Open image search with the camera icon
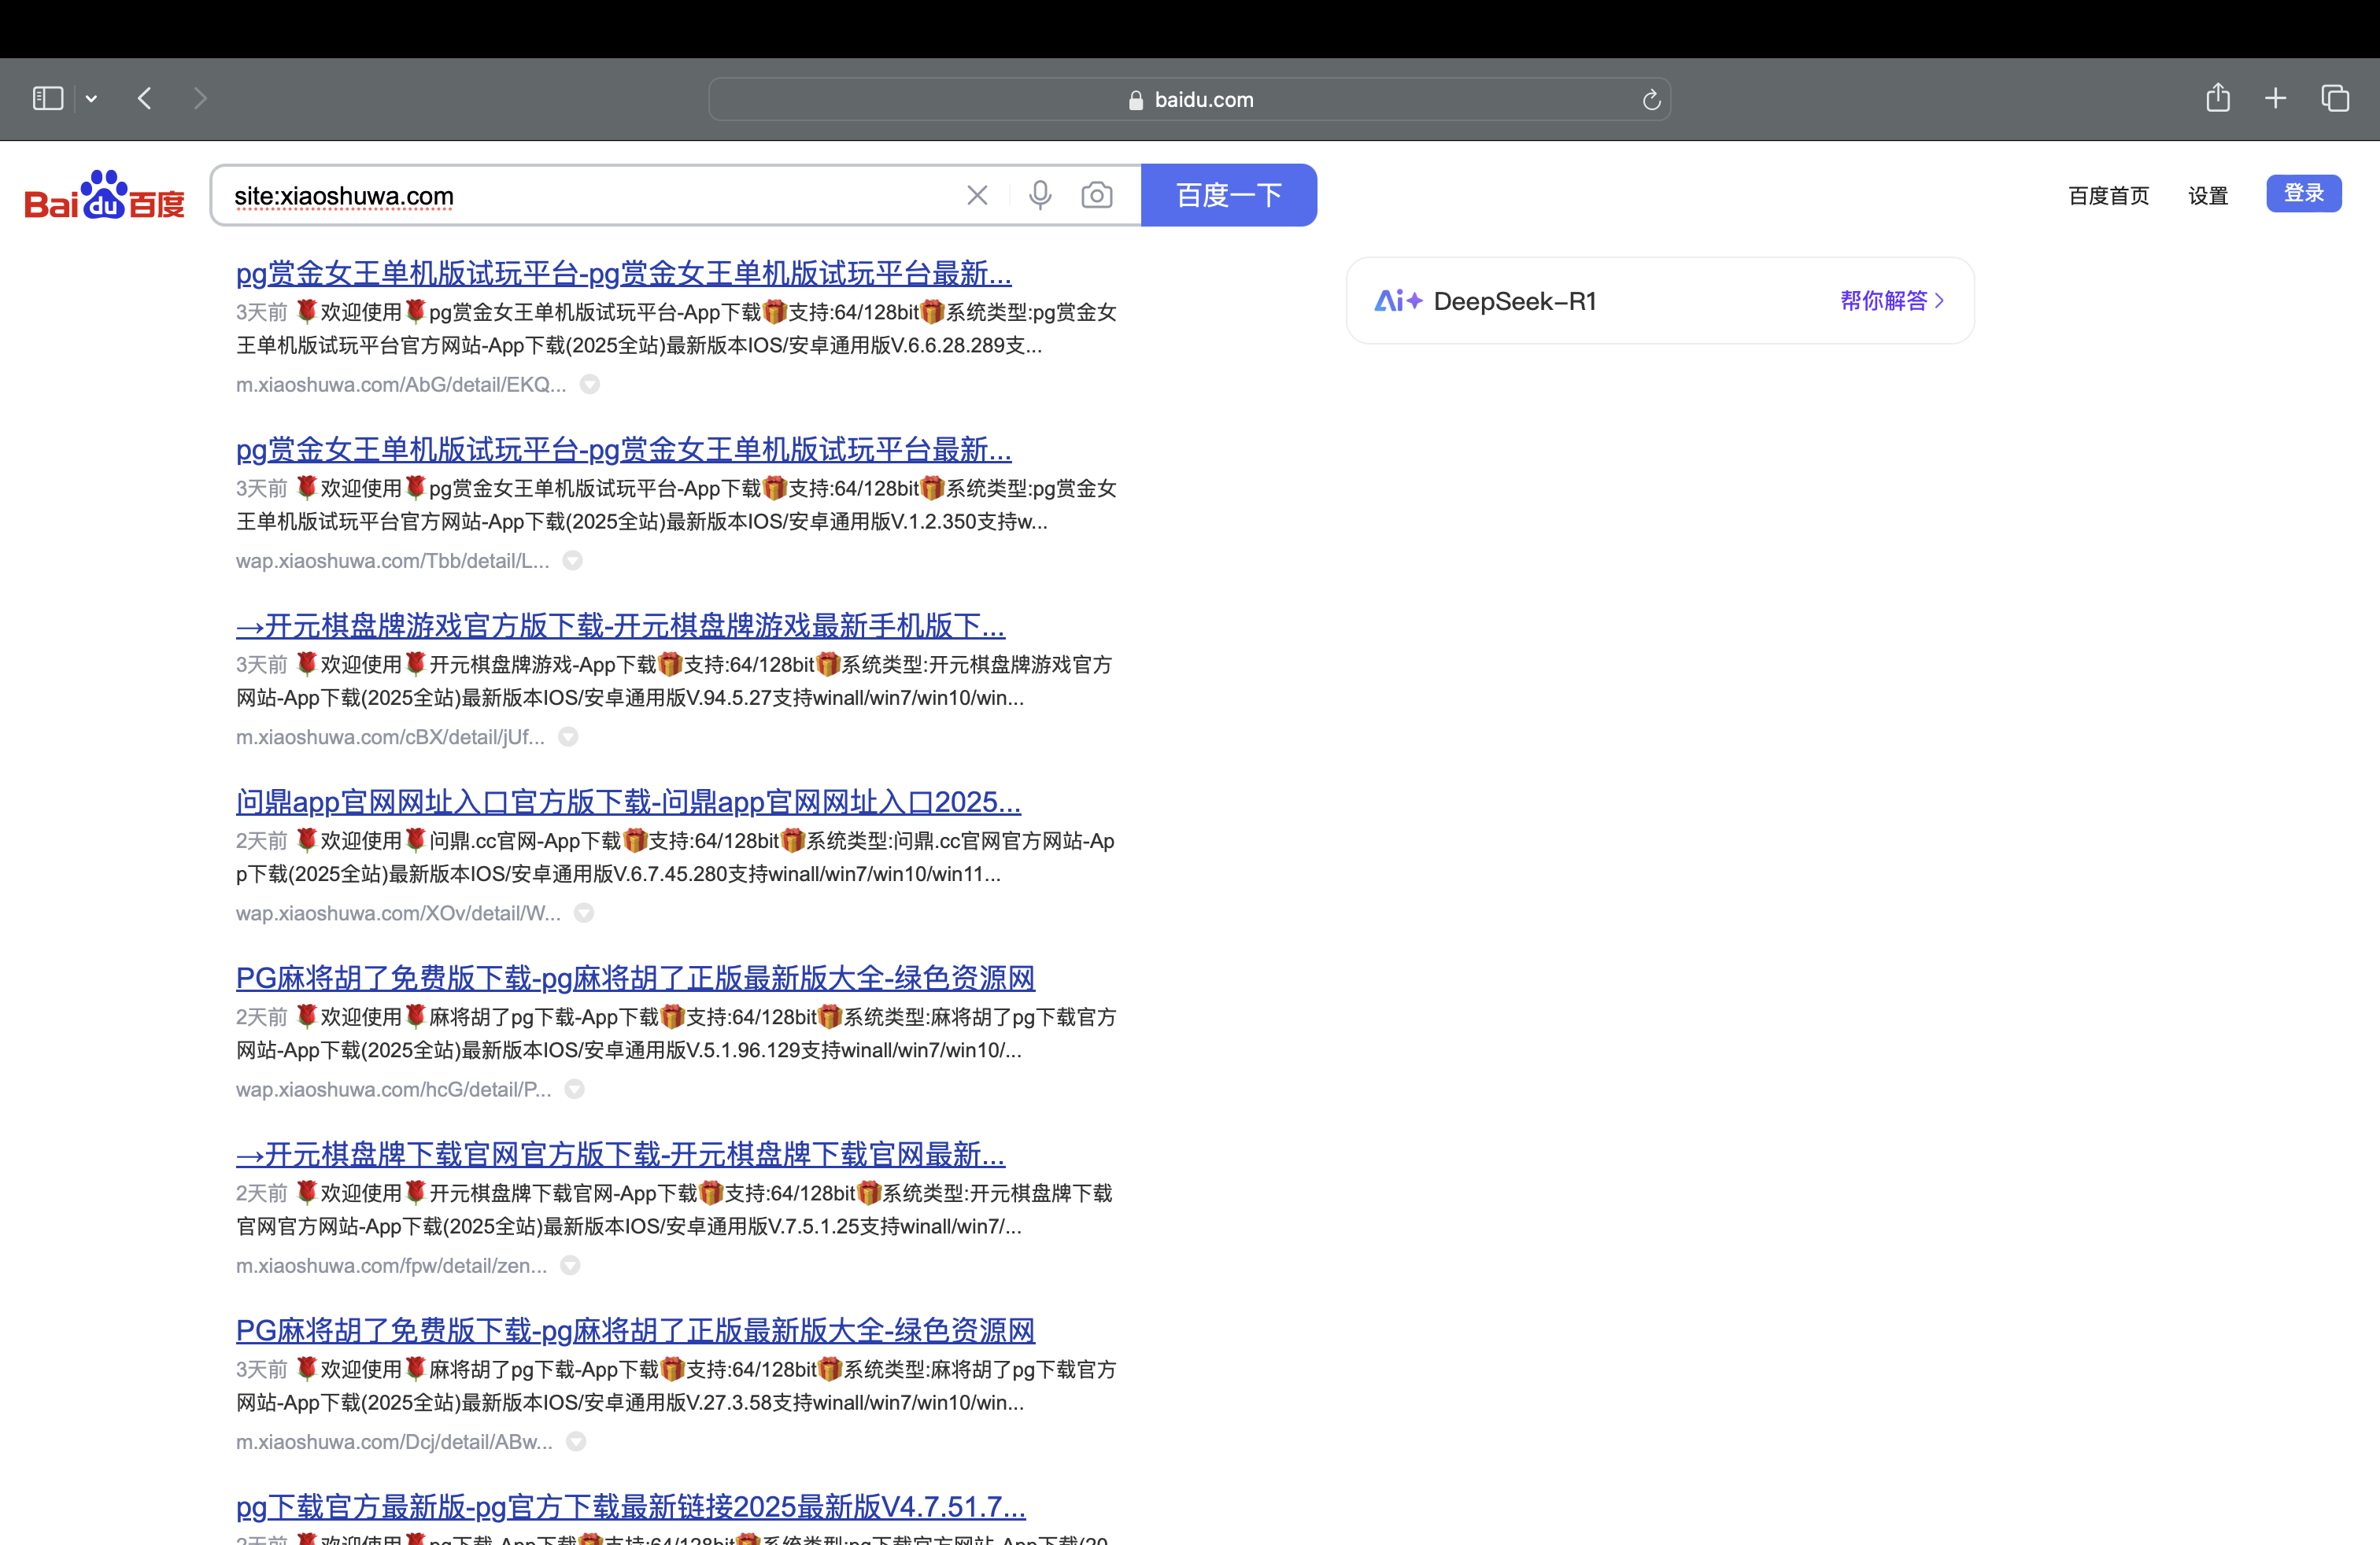The height and width of the screenshot is (1545, 2380). [x=1097, y=195]
